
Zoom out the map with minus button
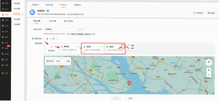(209, 75)
